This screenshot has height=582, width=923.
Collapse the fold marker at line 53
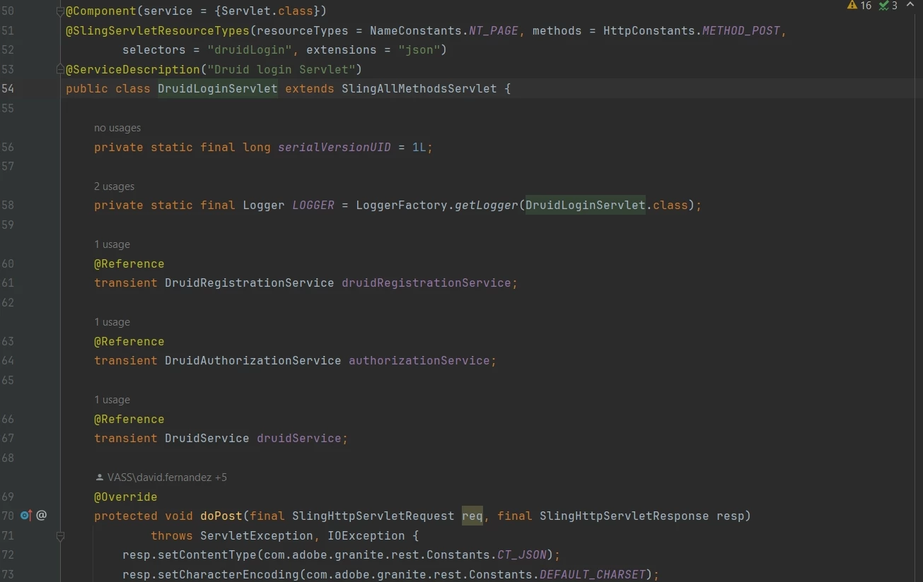point(60,69)
